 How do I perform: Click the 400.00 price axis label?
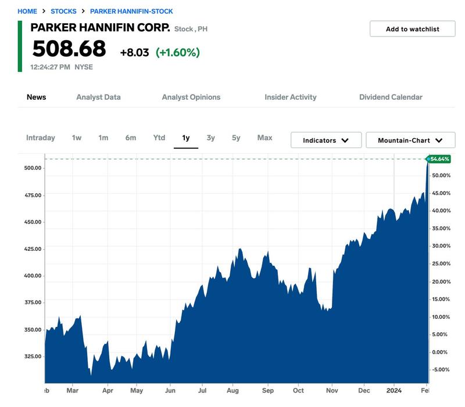click(33, 275)
